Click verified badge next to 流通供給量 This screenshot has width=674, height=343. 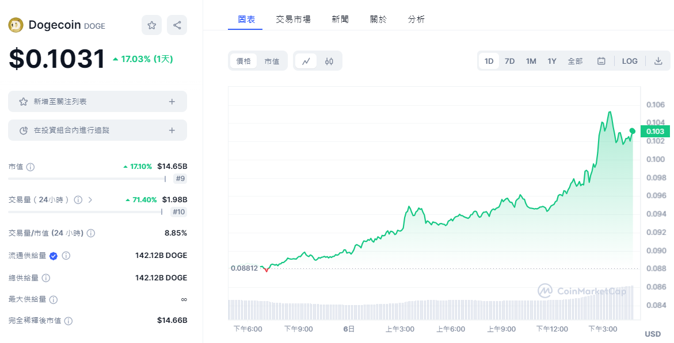point(54,256)
